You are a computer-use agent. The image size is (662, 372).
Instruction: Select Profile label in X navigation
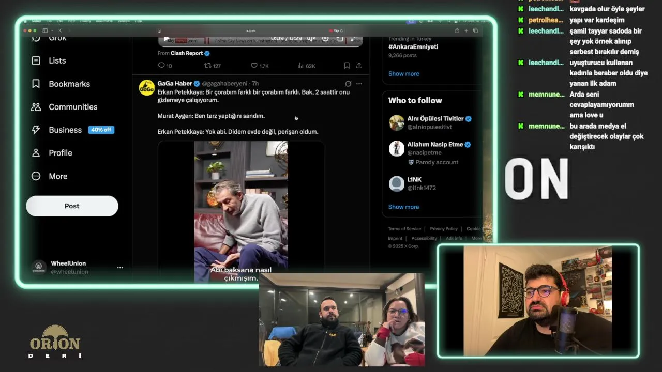pos(61,153)
